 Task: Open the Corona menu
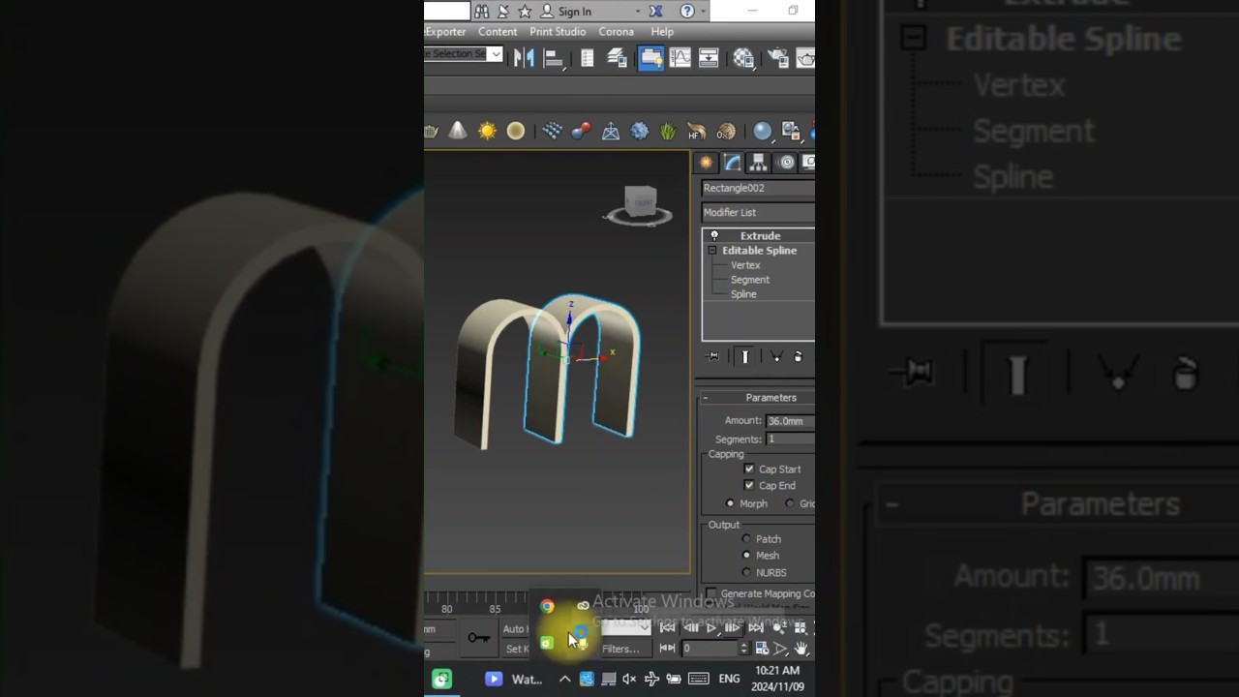coord(617,32)
